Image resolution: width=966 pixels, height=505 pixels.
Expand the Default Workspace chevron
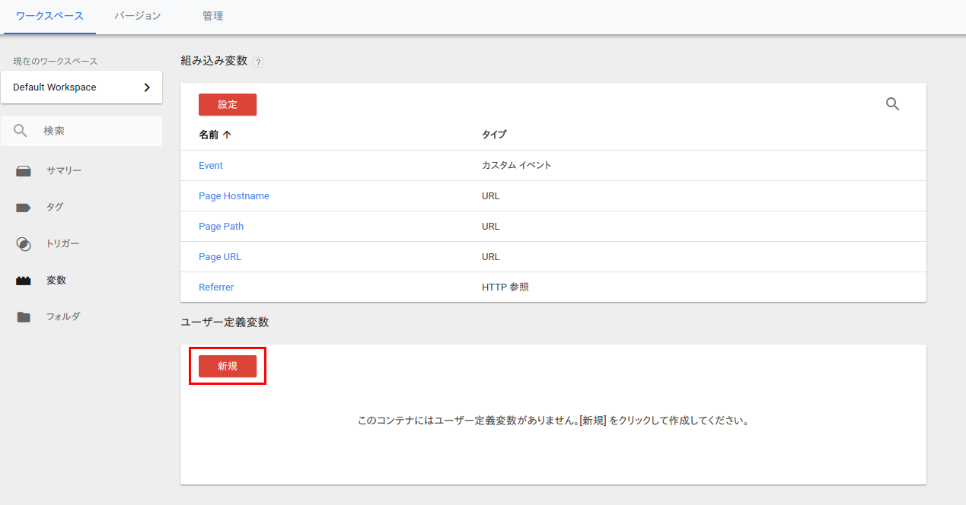pos(146,87)
